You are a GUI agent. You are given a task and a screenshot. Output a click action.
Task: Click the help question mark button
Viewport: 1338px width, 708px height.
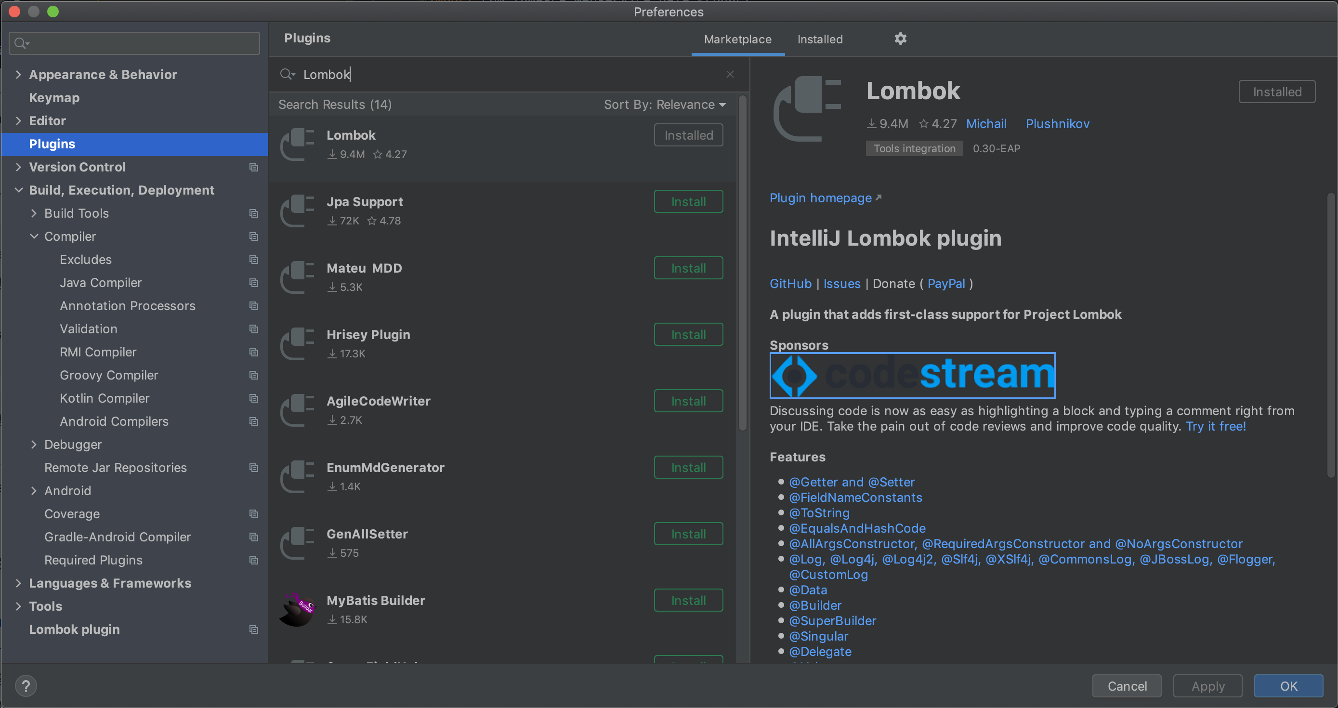point(26,686)
